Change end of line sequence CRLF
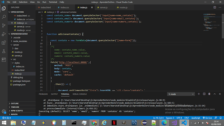The image size is (224, 126). (x=186, y=118)
